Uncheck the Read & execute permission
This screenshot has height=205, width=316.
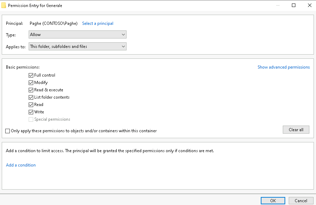[x=31, y=90]
